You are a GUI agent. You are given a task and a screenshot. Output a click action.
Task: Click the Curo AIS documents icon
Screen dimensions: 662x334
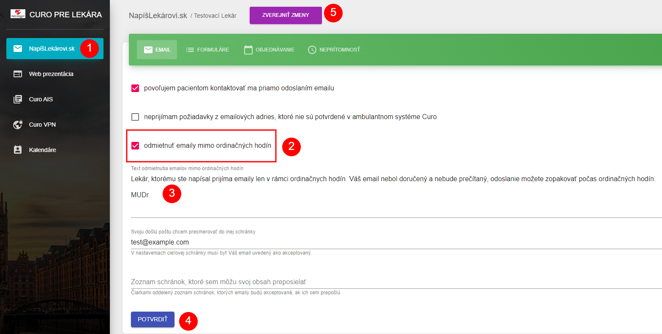click(x=18, y=99)
